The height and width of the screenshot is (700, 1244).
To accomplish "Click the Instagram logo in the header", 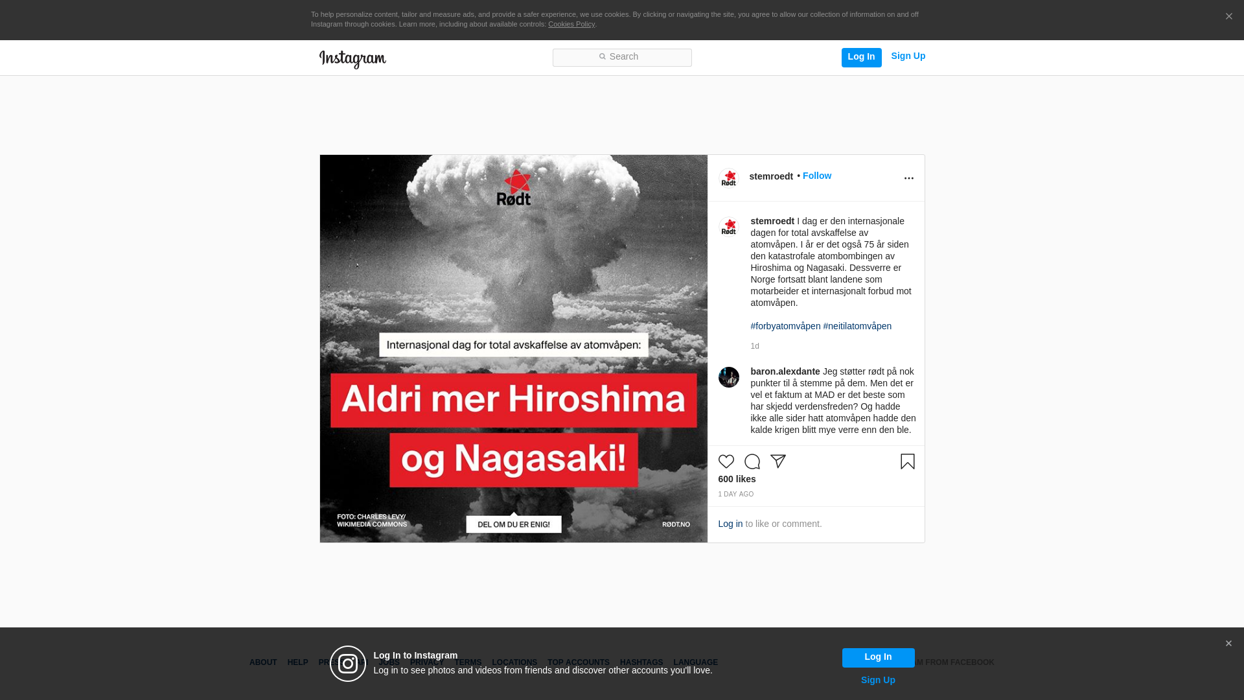I will 352,59.
